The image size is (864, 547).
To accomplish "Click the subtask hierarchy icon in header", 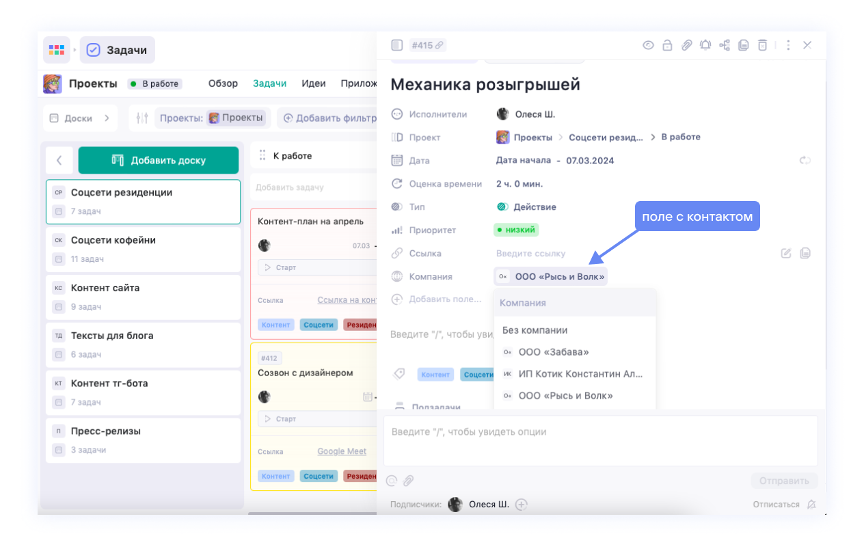I will click(x=725, y=45).
